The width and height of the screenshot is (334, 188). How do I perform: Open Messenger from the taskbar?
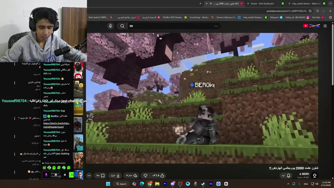pos(218,184)
